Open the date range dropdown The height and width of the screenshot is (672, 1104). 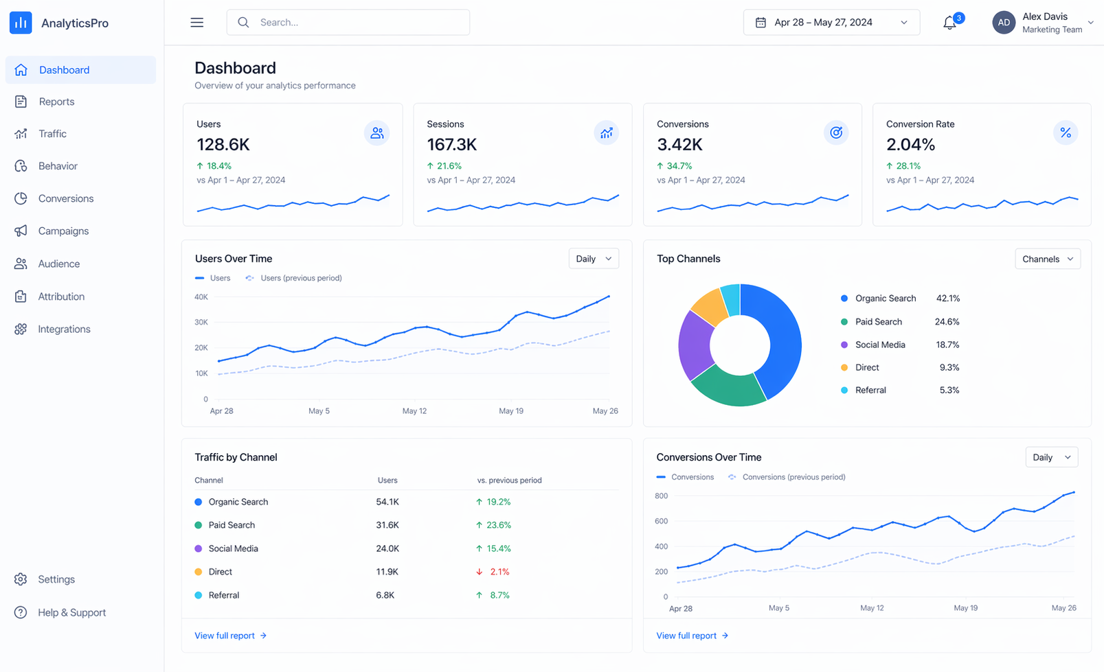[x=831, y=23]
